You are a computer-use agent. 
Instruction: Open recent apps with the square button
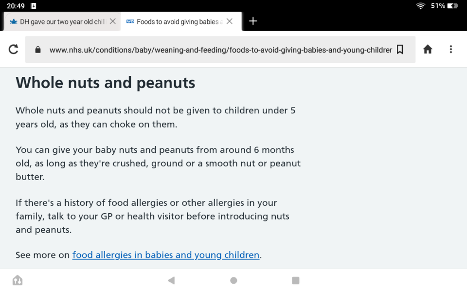pyautogui.click(x=295, y=280)
